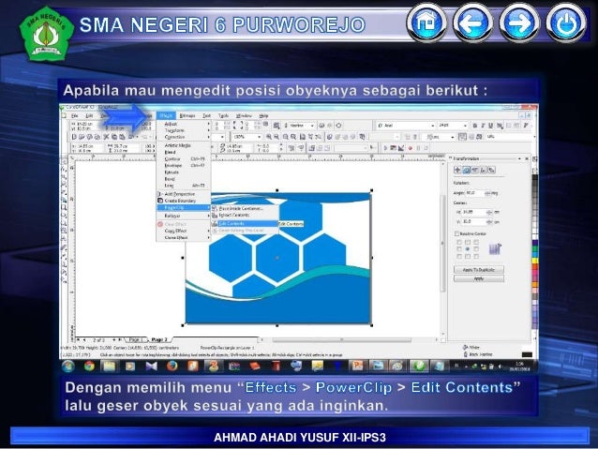The height and width of the screenshot is (449, 598).
Task: Open the Bitmaps menu
Action: [x=187, y=115]
